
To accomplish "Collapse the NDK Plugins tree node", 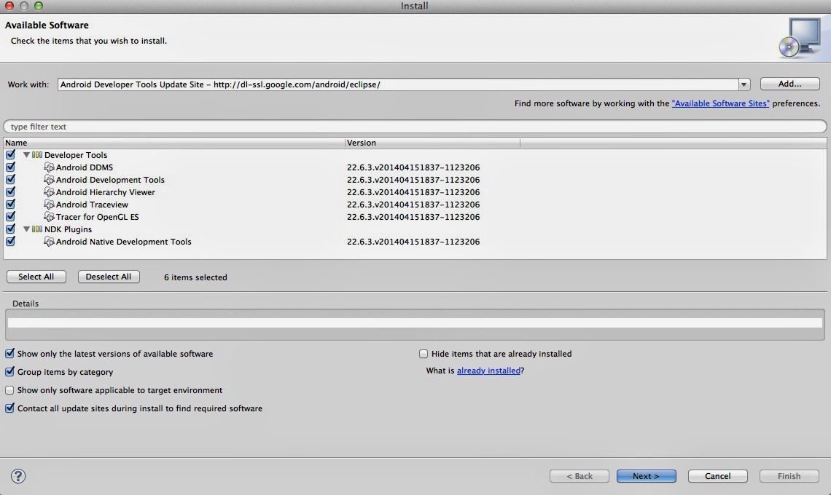I will [x=26, y=229].
